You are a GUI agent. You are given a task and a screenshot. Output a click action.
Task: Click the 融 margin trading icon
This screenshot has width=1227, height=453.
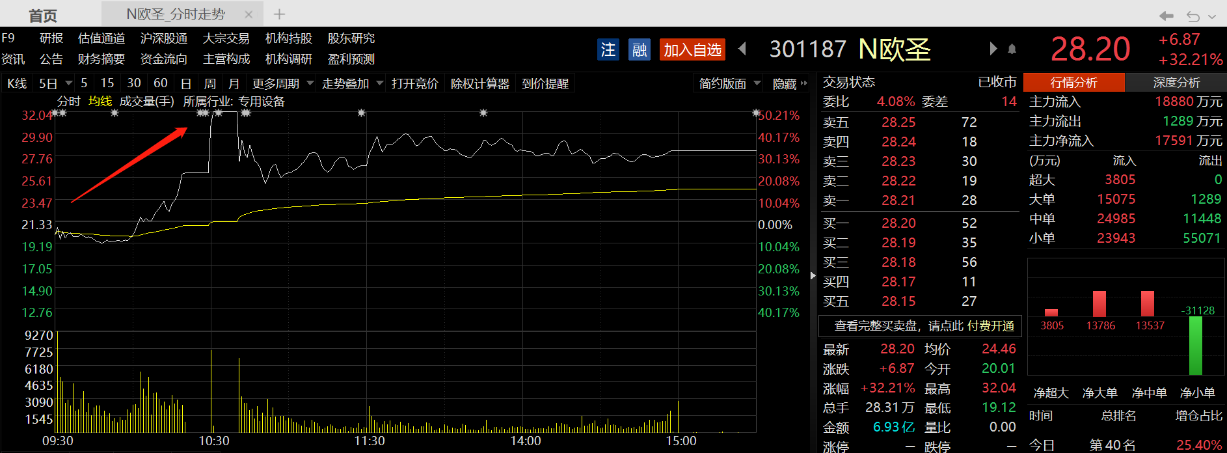click(640, 49)
